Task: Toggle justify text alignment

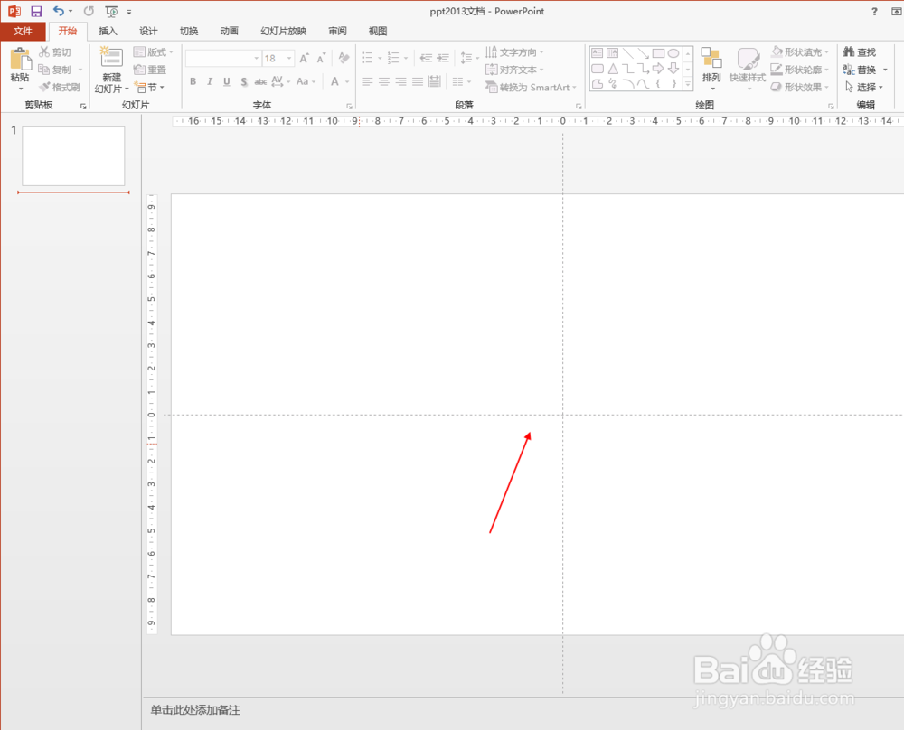Action: pyautogui.click(x=418, y=81)
